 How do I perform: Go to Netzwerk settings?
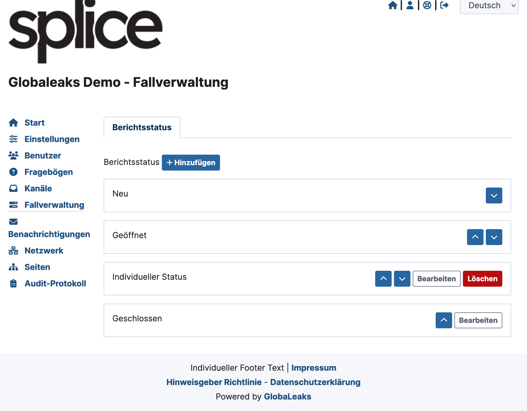coord(44,251)
